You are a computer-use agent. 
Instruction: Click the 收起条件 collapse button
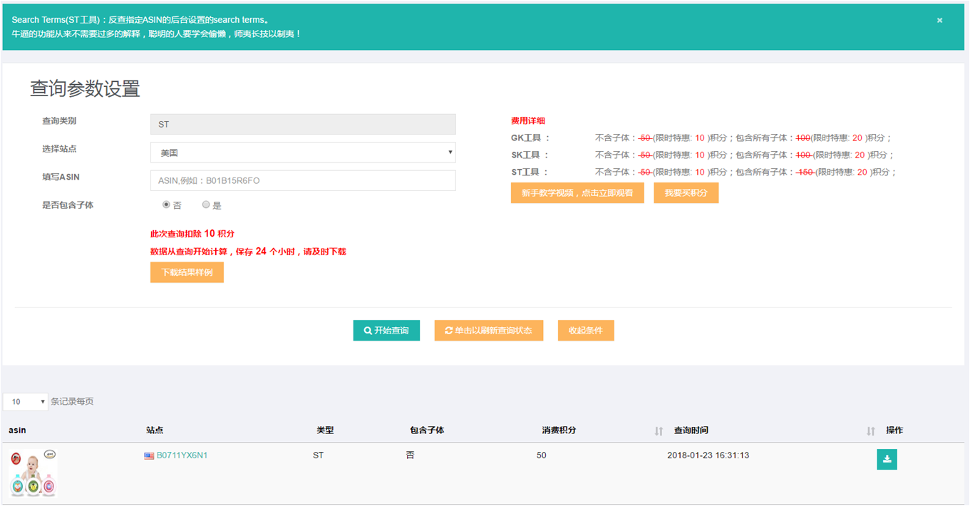(x=585, y=331)
